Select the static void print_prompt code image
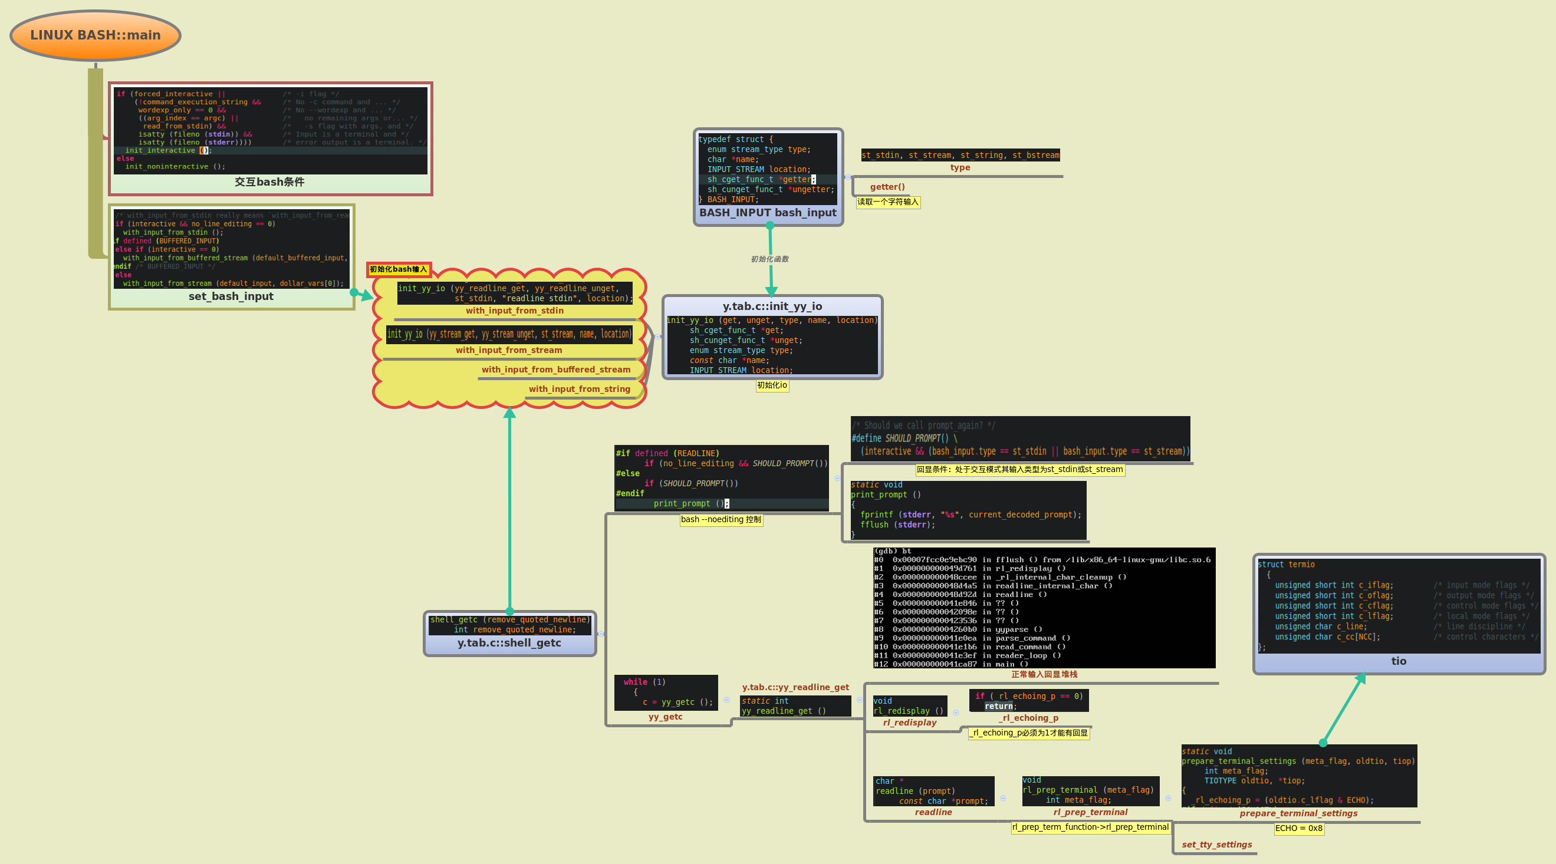Image resolution: width=1556 pixels, height=864 pixels. pyautogui.click(x=968, y=510)
